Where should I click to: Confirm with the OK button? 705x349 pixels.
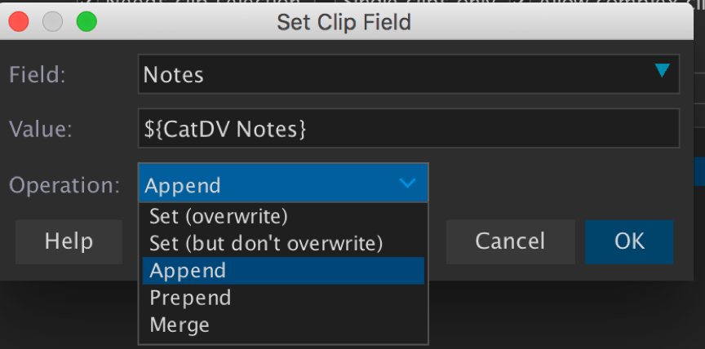[629, 241]
